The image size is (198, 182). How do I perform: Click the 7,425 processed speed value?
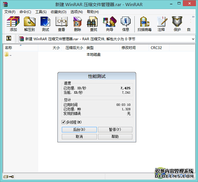(x=126, y=88)
